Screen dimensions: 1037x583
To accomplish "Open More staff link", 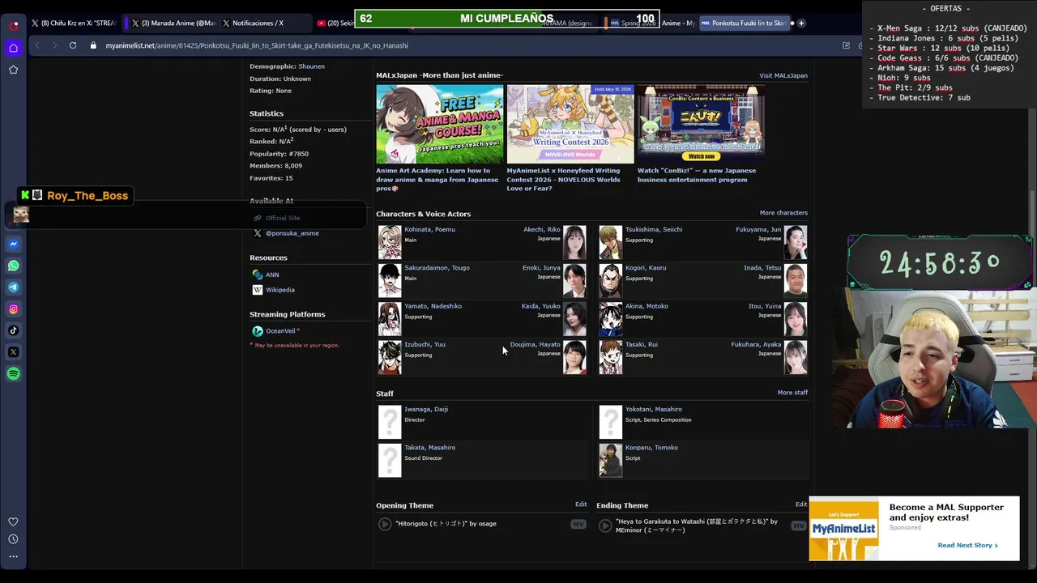I will point(792,393).
